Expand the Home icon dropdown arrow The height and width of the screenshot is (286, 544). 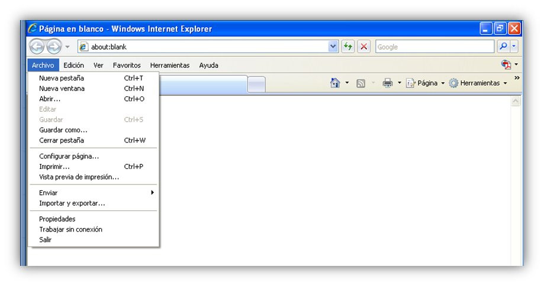(347, 83)
